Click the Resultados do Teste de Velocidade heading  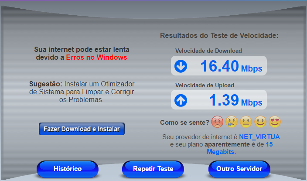click(219, 35)
